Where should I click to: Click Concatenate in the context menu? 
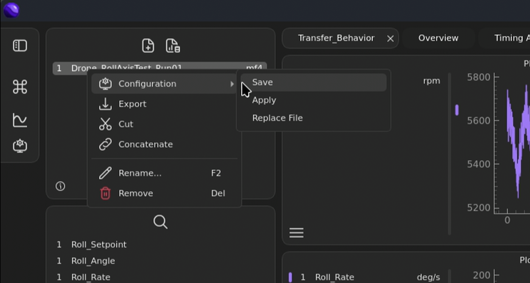pos(145,144)
